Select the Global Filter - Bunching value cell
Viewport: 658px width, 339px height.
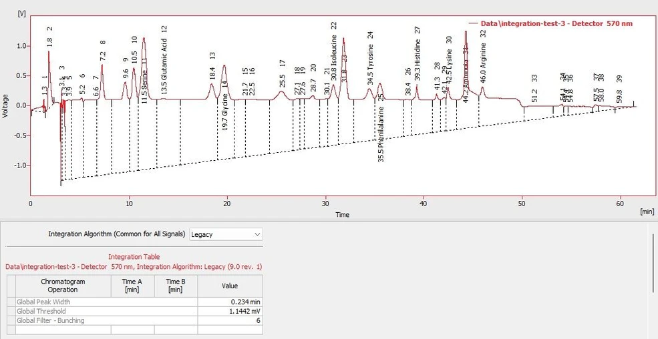coord(230,320)
